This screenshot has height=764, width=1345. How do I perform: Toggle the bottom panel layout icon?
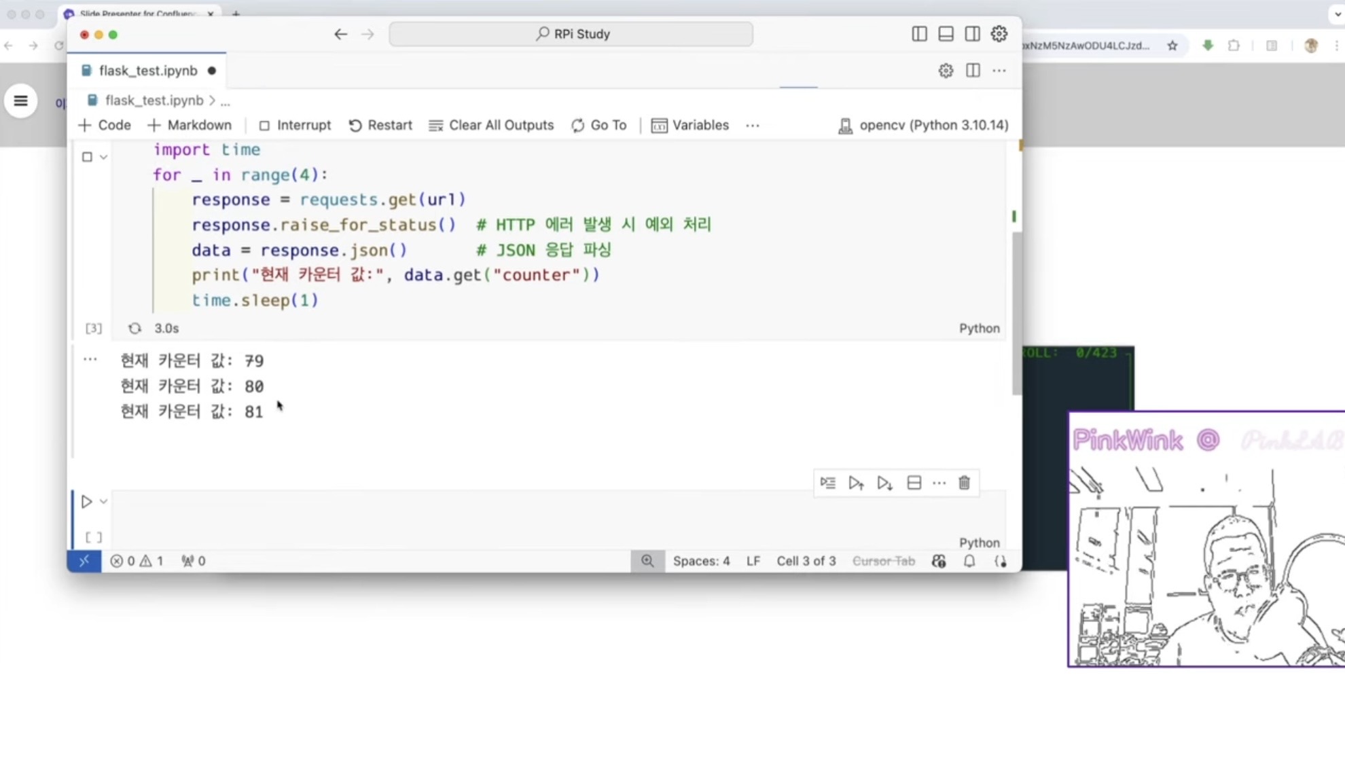pos(946,34)
